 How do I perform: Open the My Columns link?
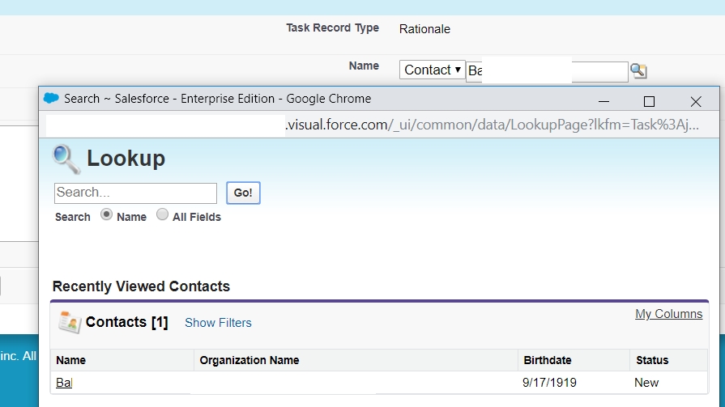click(x=668, y=314)
